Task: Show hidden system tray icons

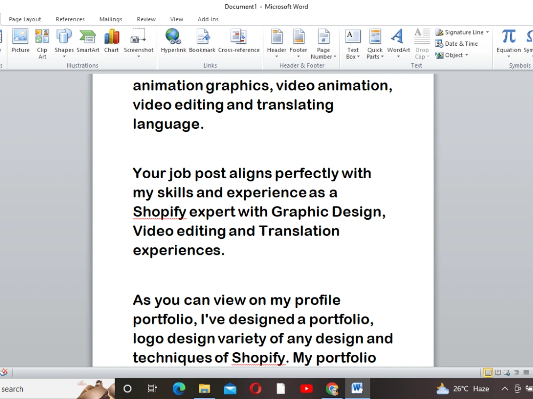Action: pyautogui.click(x=505, y=389)
